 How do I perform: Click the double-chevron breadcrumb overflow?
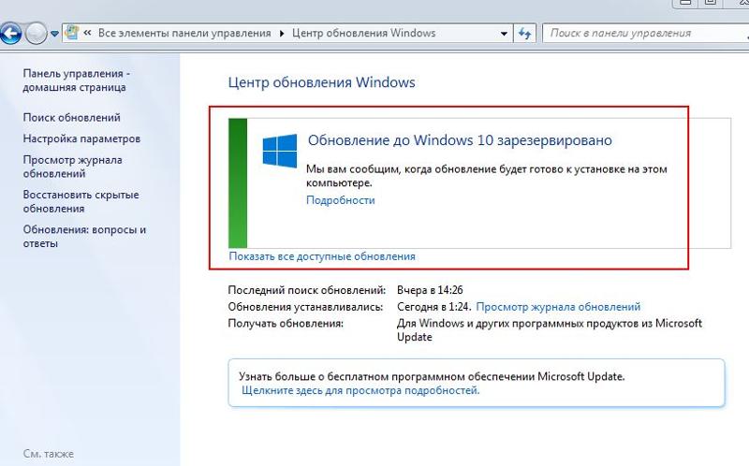[x=87, y=33]
